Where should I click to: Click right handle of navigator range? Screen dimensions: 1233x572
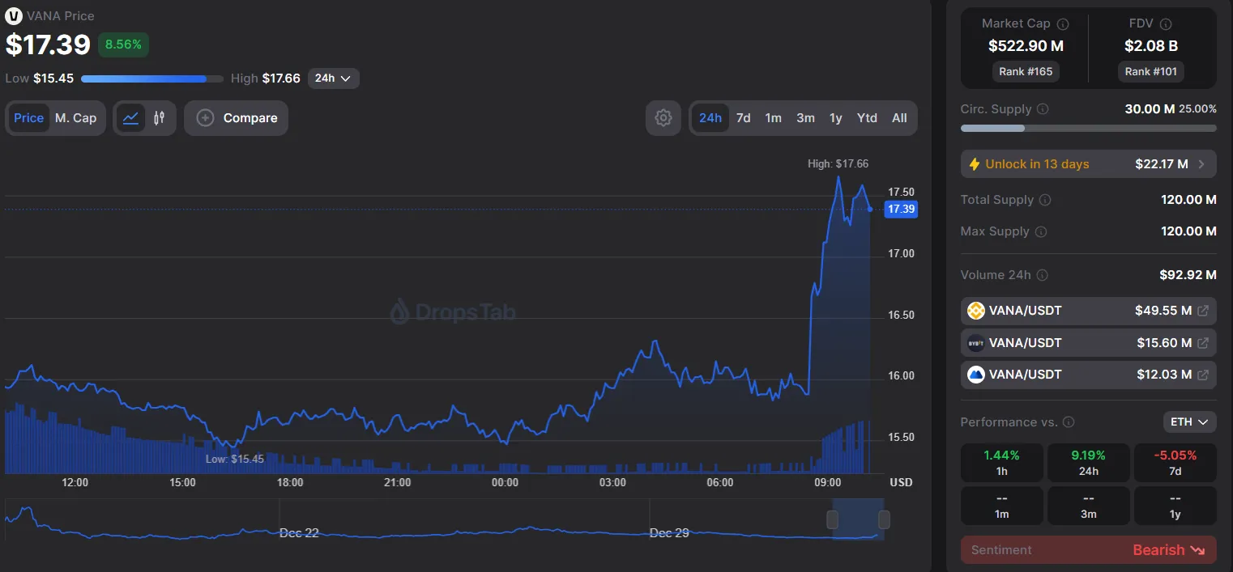884,519
